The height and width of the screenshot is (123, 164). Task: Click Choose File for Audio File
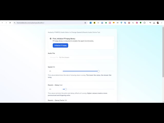tap(54, 57)
